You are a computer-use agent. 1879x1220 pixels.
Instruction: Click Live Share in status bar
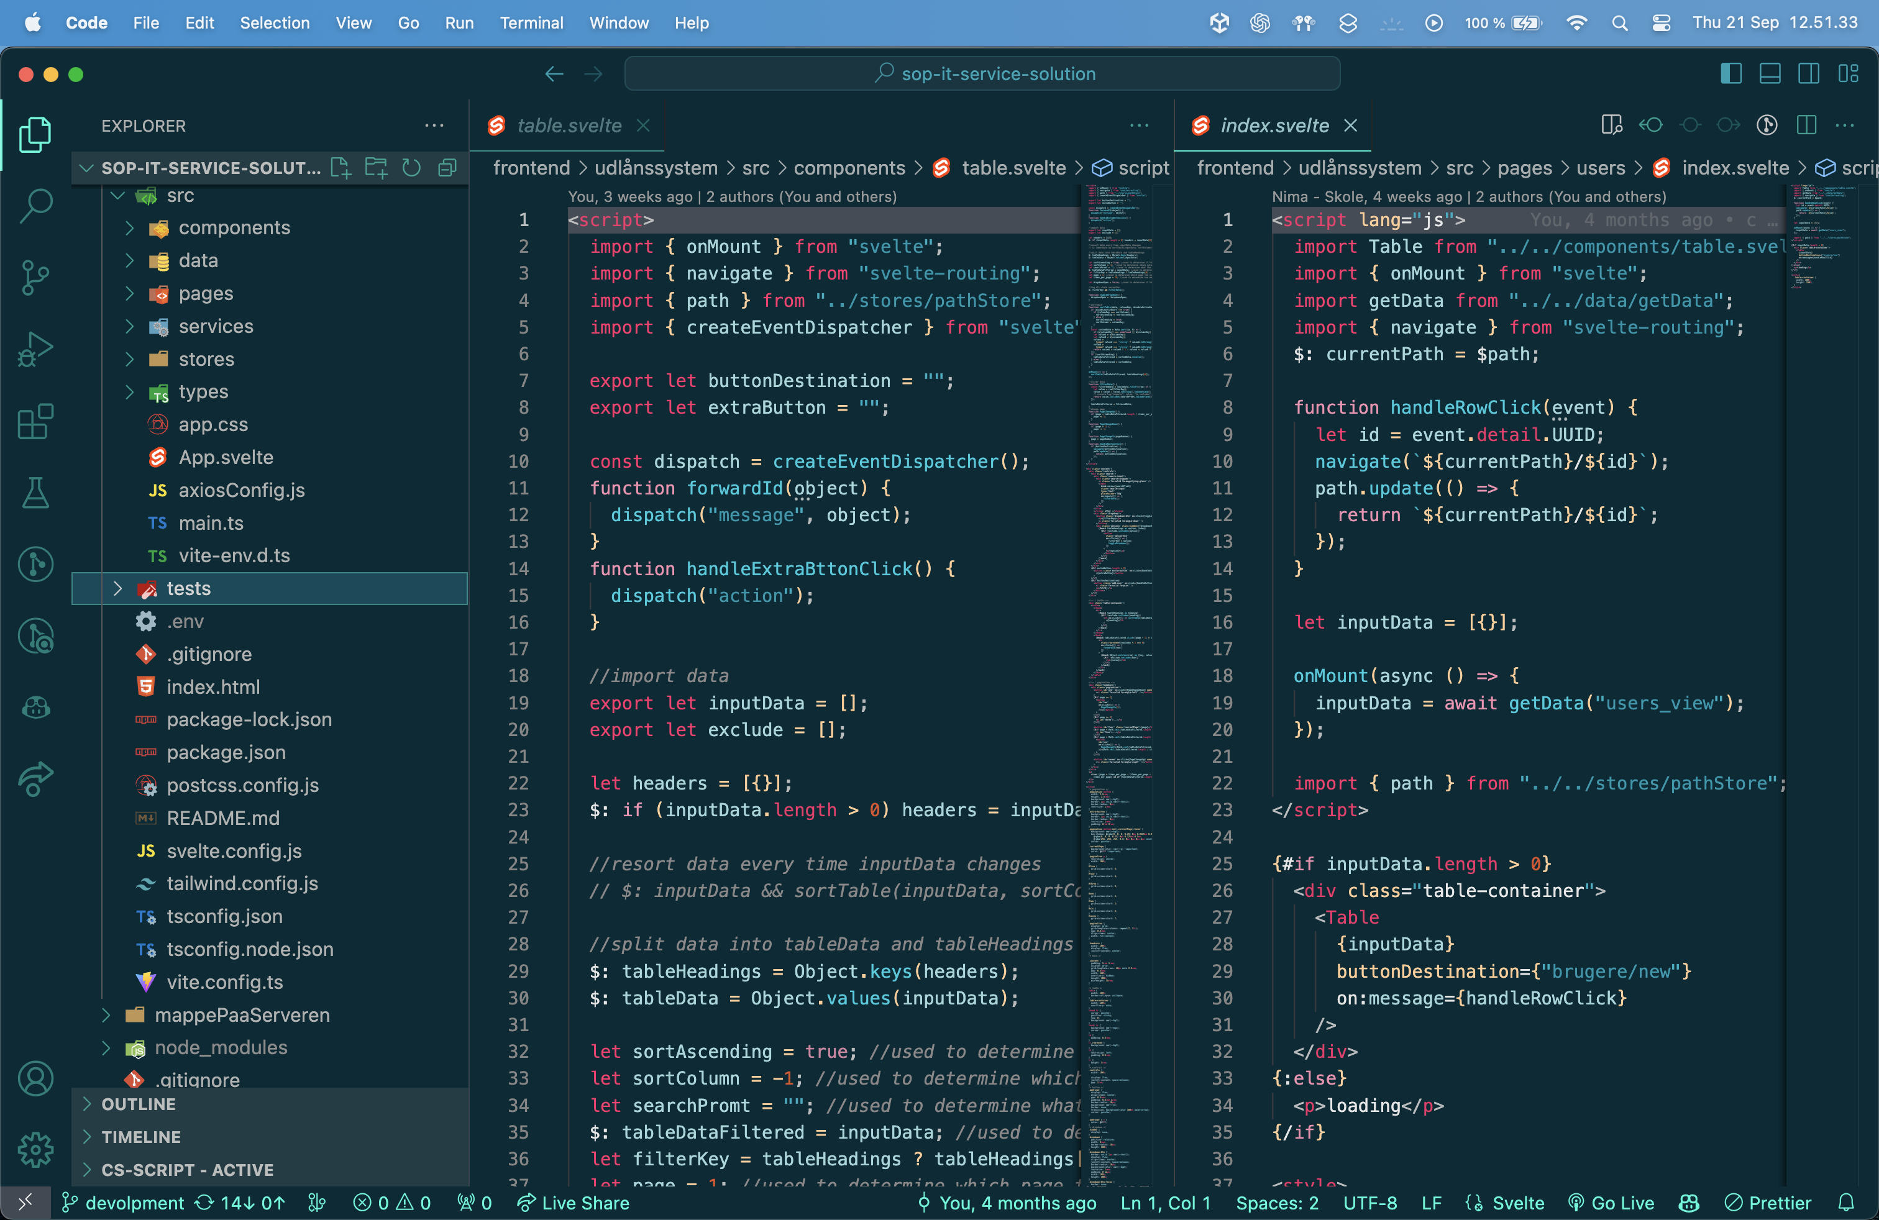pyautogui.click(x=574, y=1203)
